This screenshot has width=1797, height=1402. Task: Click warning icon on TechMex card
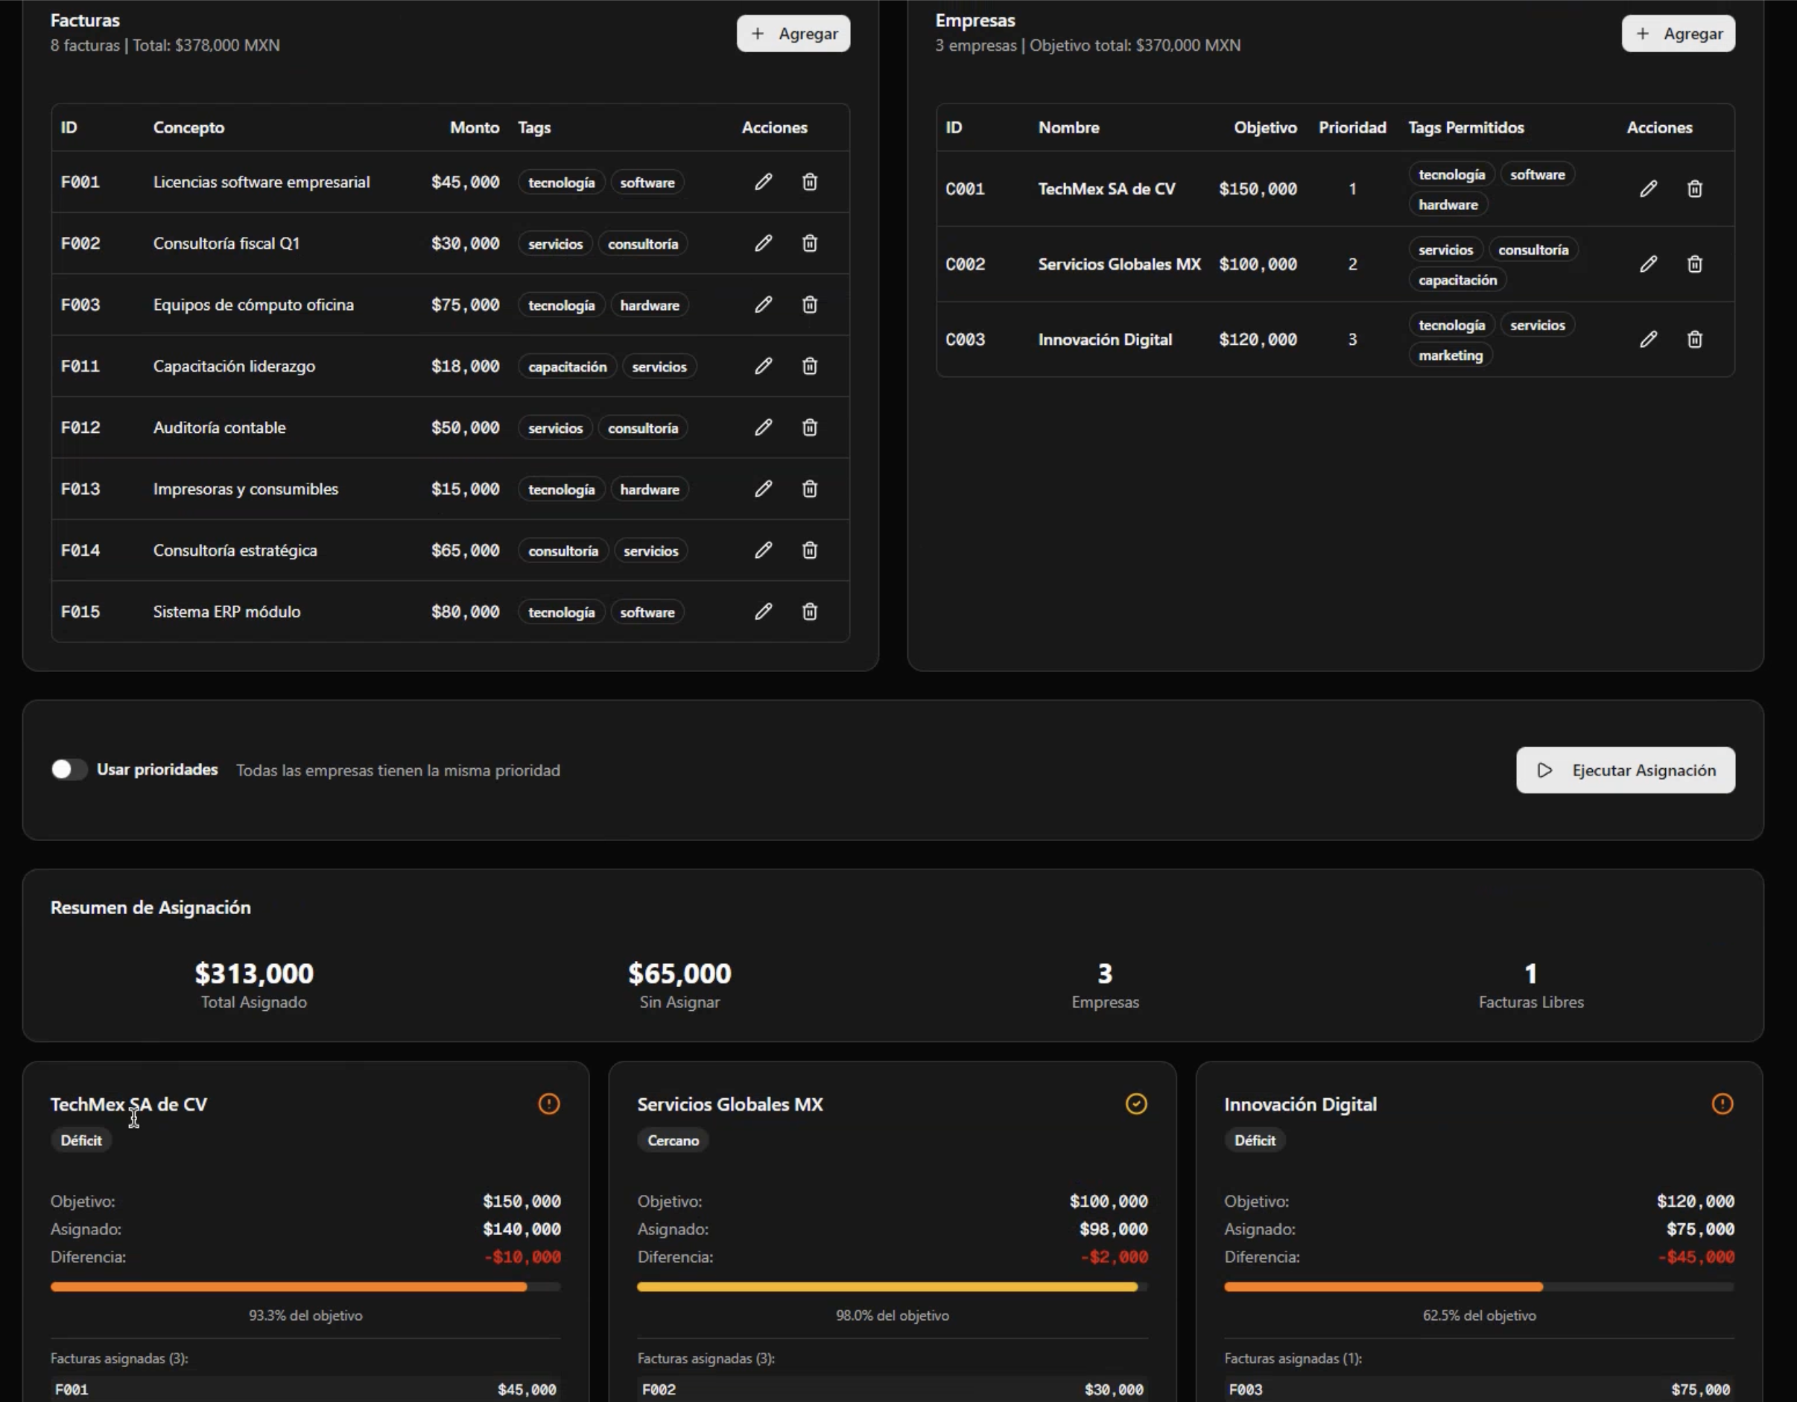click(x=549, y=1103)
